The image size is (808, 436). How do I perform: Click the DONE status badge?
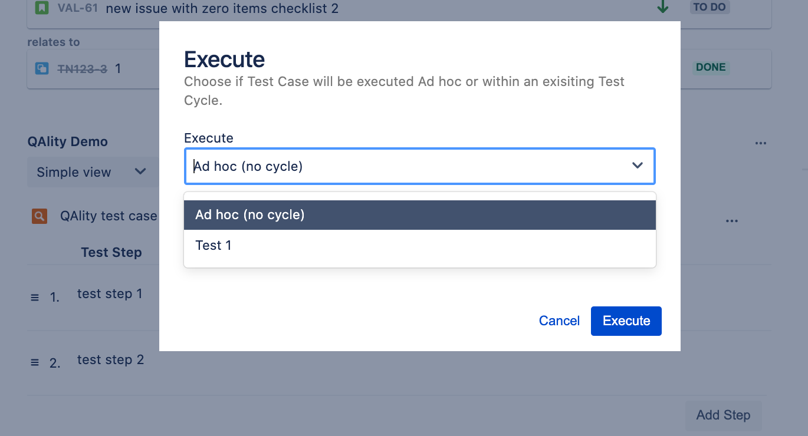[711, 67]
